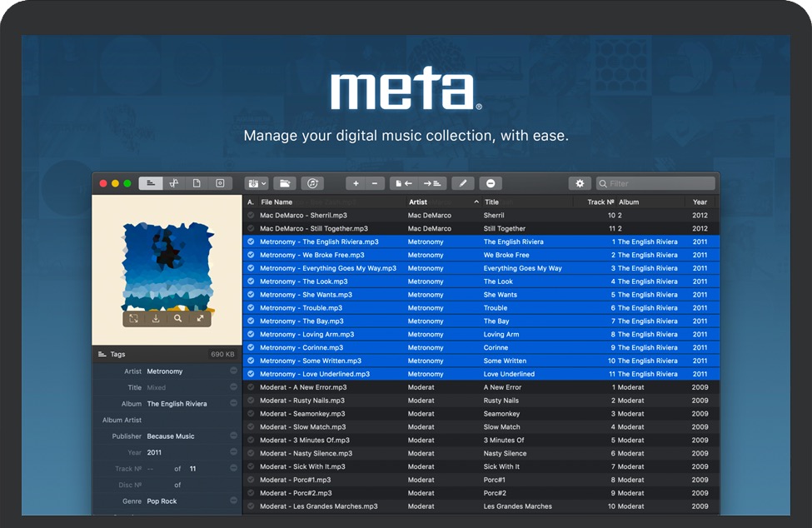Click the plus add button in toolbar
This screenshot has height=528, width=812.
[x=356, y=183]
